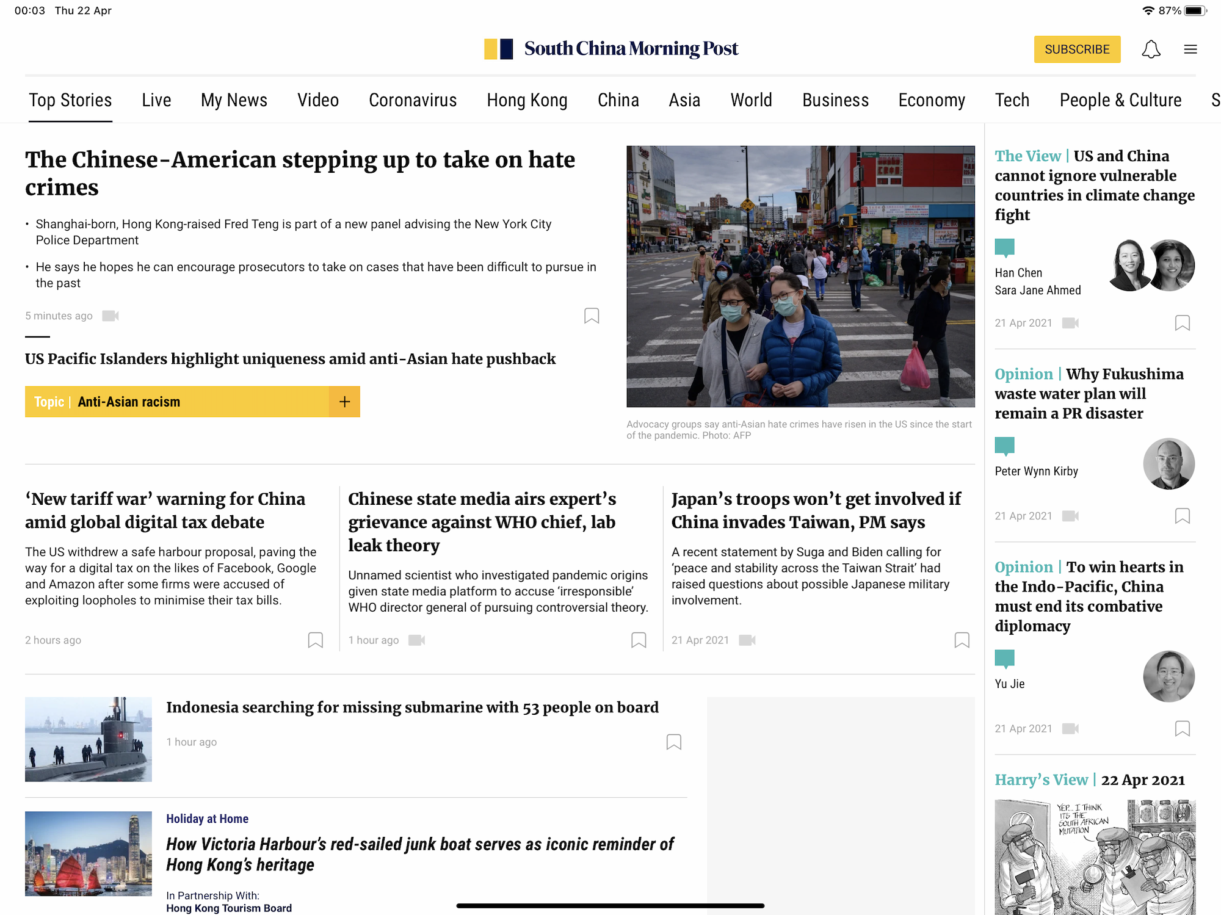Screen dimensions: 1221x915
Task: Click video icon on Yu Jie opinion
Action: coord(1070,728)
